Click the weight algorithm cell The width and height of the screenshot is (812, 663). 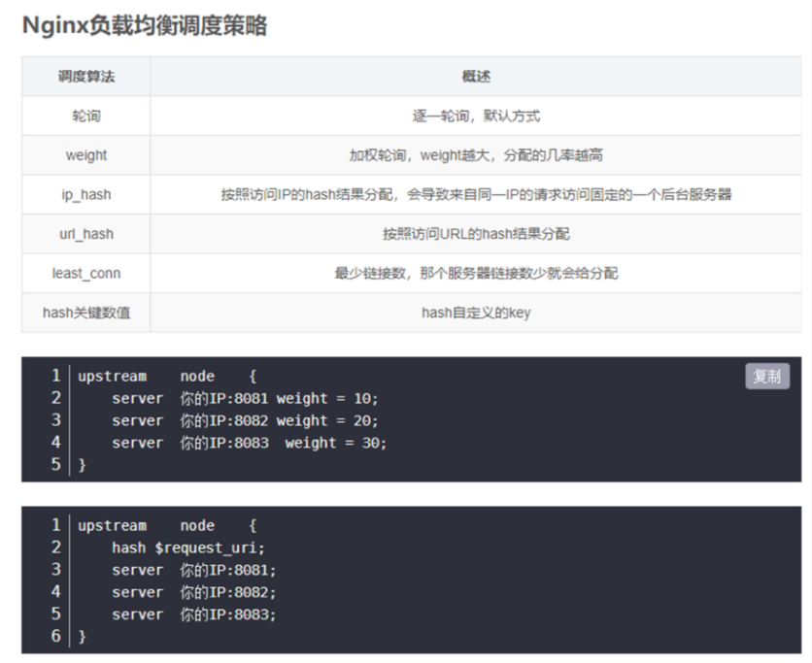pyautogui.click(x=86, y=155)
